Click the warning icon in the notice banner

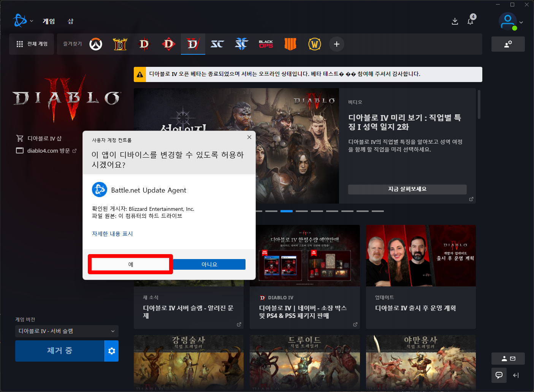[140, 74]
